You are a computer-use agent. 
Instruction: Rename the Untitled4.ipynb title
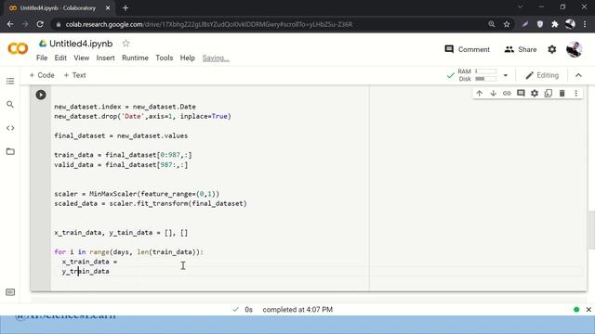[x=81, y=44]
